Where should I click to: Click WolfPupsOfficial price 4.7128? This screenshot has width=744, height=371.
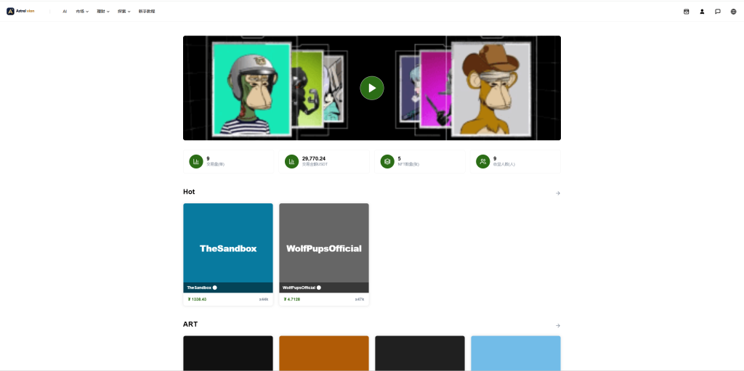pos(292,299)
